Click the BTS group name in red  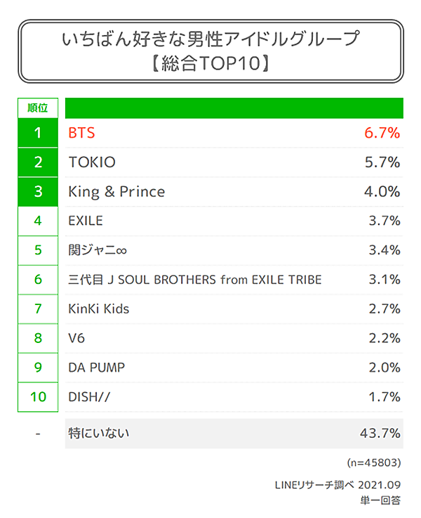tap(81, 133)
